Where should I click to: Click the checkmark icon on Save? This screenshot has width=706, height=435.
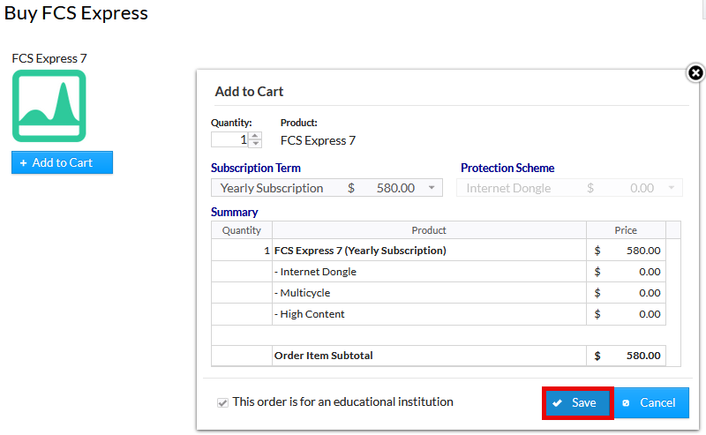point(558,403)
